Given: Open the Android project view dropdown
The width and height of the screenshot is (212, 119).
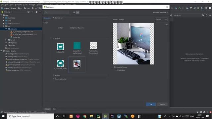Looking at the screenshot, I should (7, 12).
